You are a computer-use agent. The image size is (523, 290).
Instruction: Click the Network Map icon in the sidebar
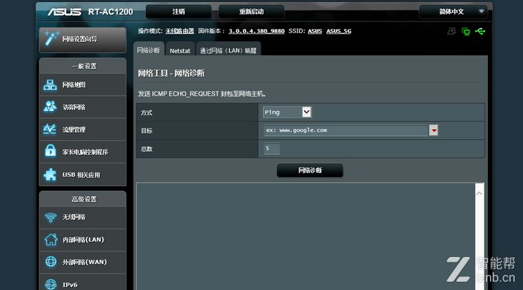click(50, 85)
